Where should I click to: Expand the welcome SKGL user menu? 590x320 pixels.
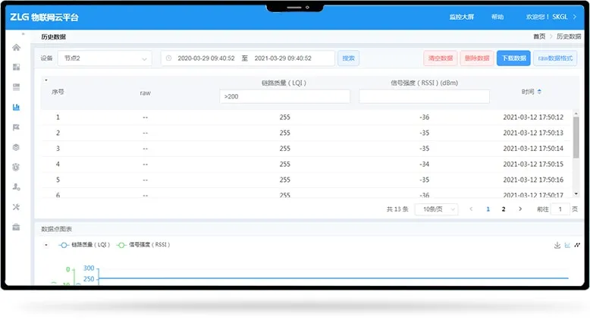pos(546,17)
